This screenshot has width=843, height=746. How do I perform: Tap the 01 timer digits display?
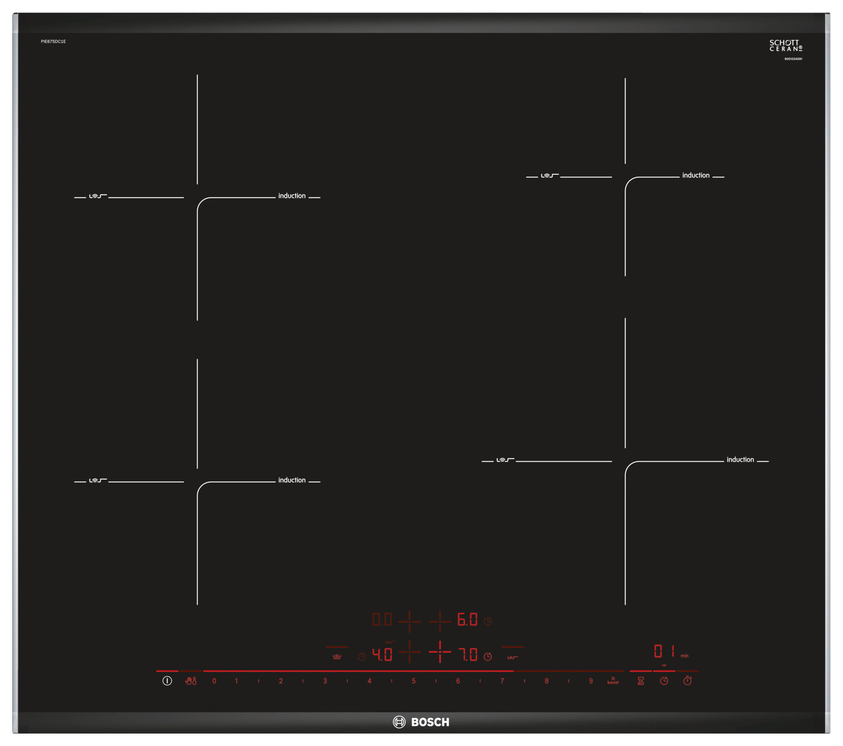[x=665, y=651]
